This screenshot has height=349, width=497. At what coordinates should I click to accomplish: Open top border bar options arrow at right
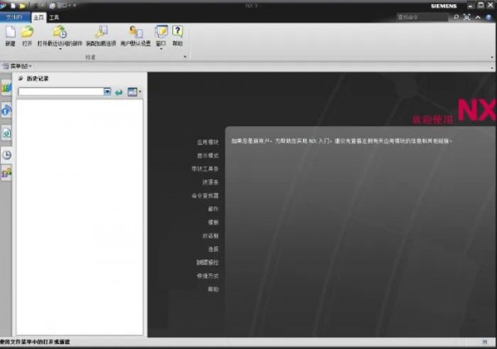[x=492, y=68]
